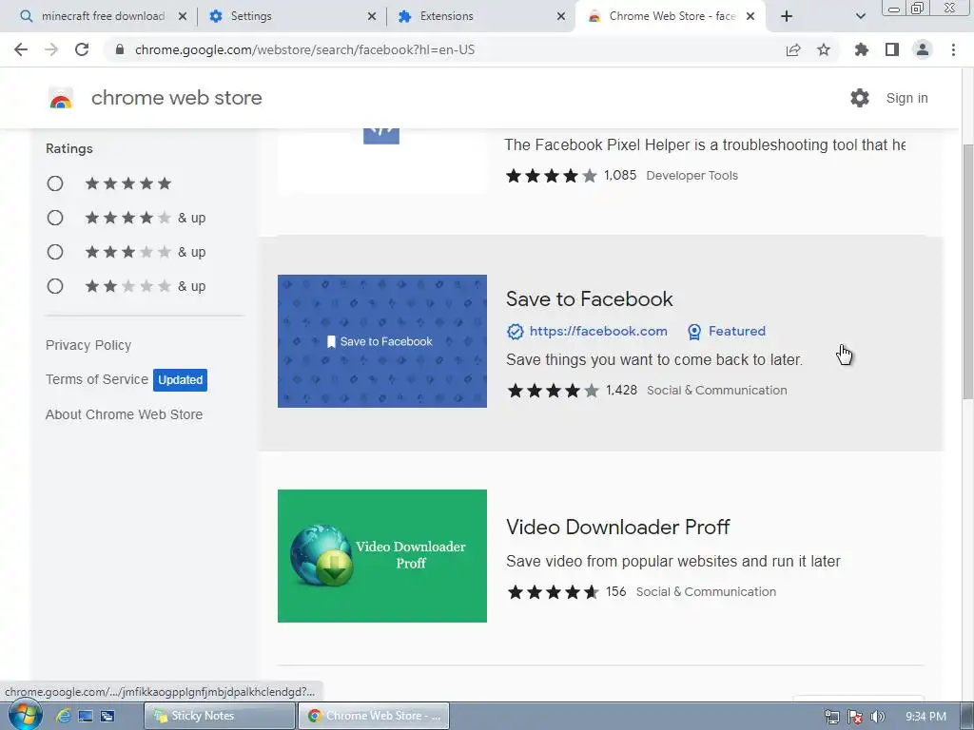974x730 pixels.
Task: Launch Internet Explorer from the taskbar
Action: pos(63,716)
